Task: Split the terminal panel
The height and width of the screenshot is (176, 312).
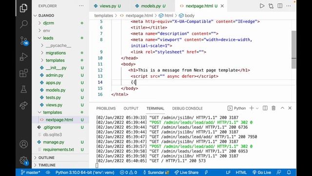Action: click(x=265, y=108)
